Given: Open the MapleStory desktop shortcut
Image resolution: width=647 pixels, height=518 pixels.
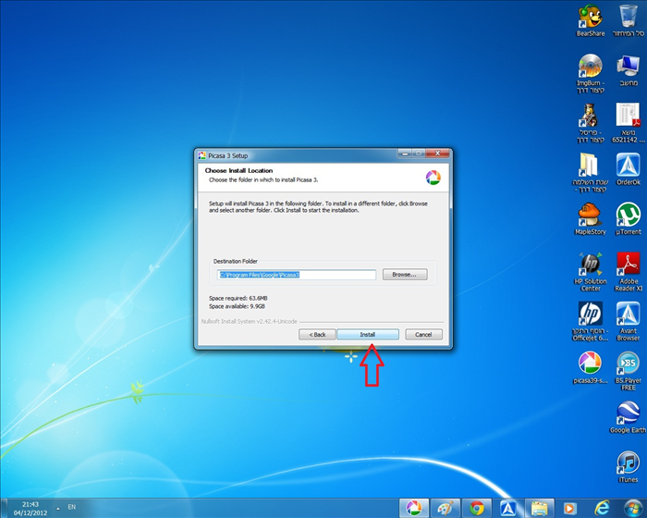Looking at the screenshot, I should point(590,215).
